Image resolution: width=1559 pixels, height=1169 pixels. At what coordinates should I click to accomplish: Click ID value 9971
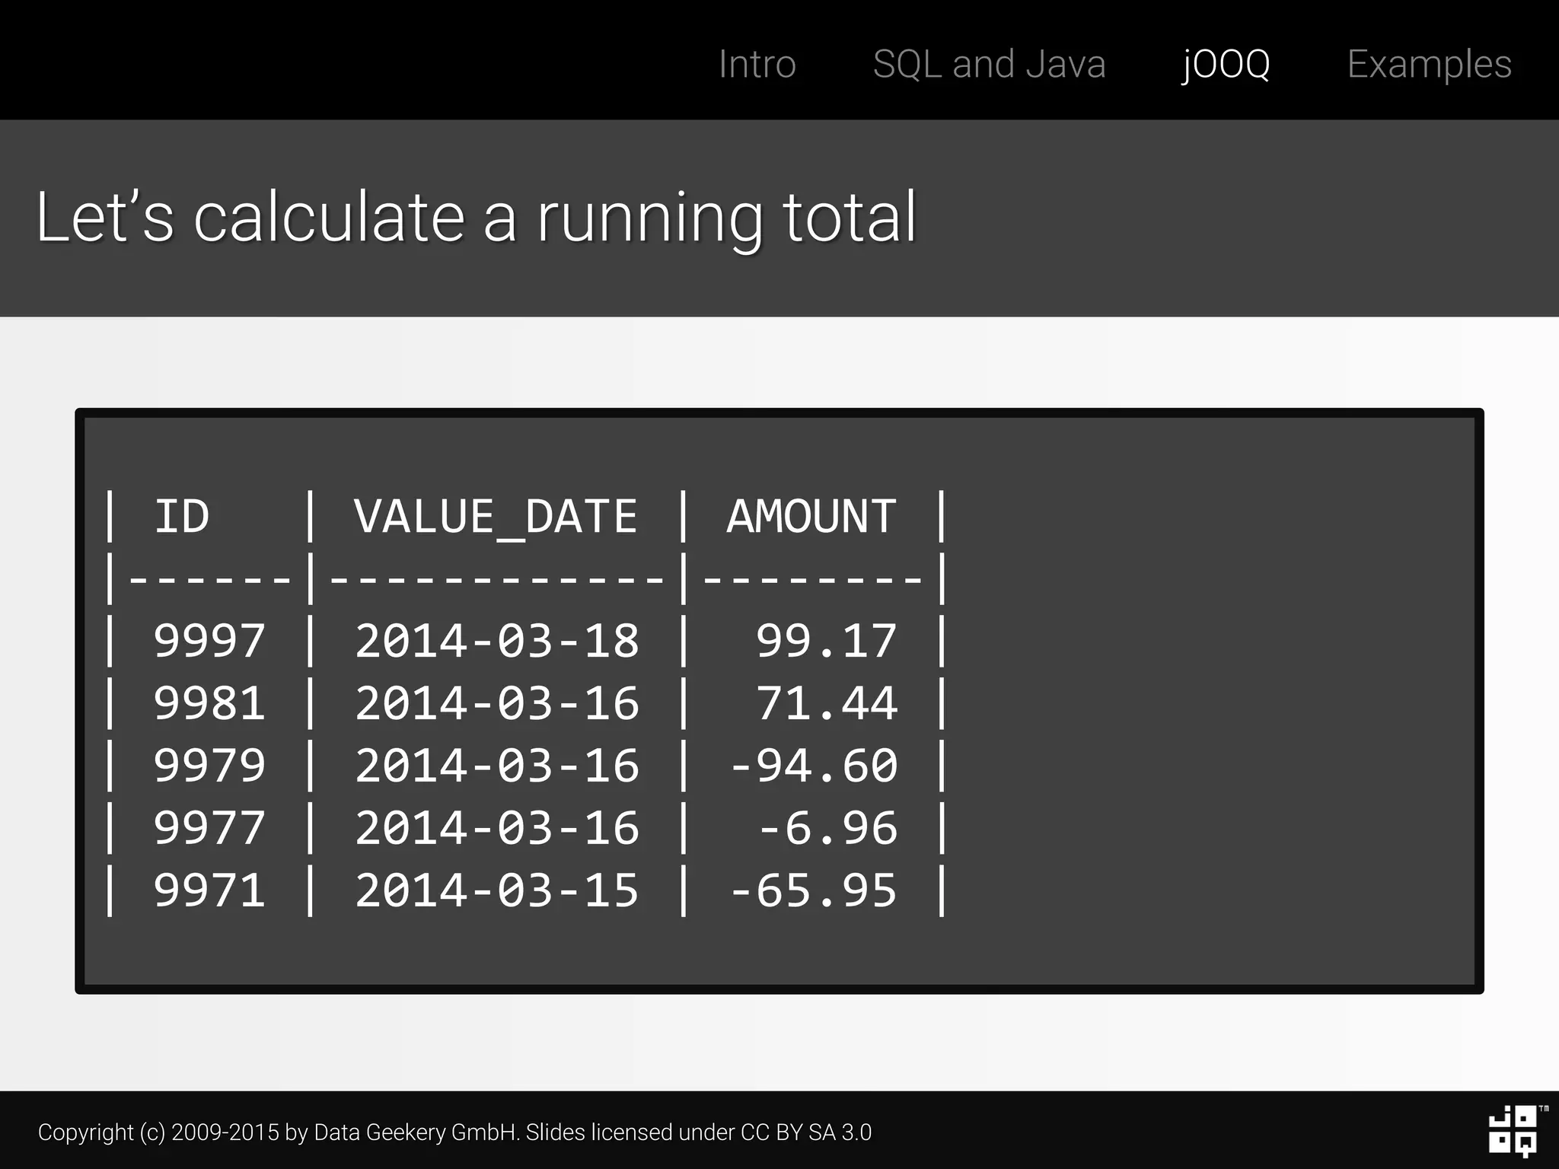point(209,890)
